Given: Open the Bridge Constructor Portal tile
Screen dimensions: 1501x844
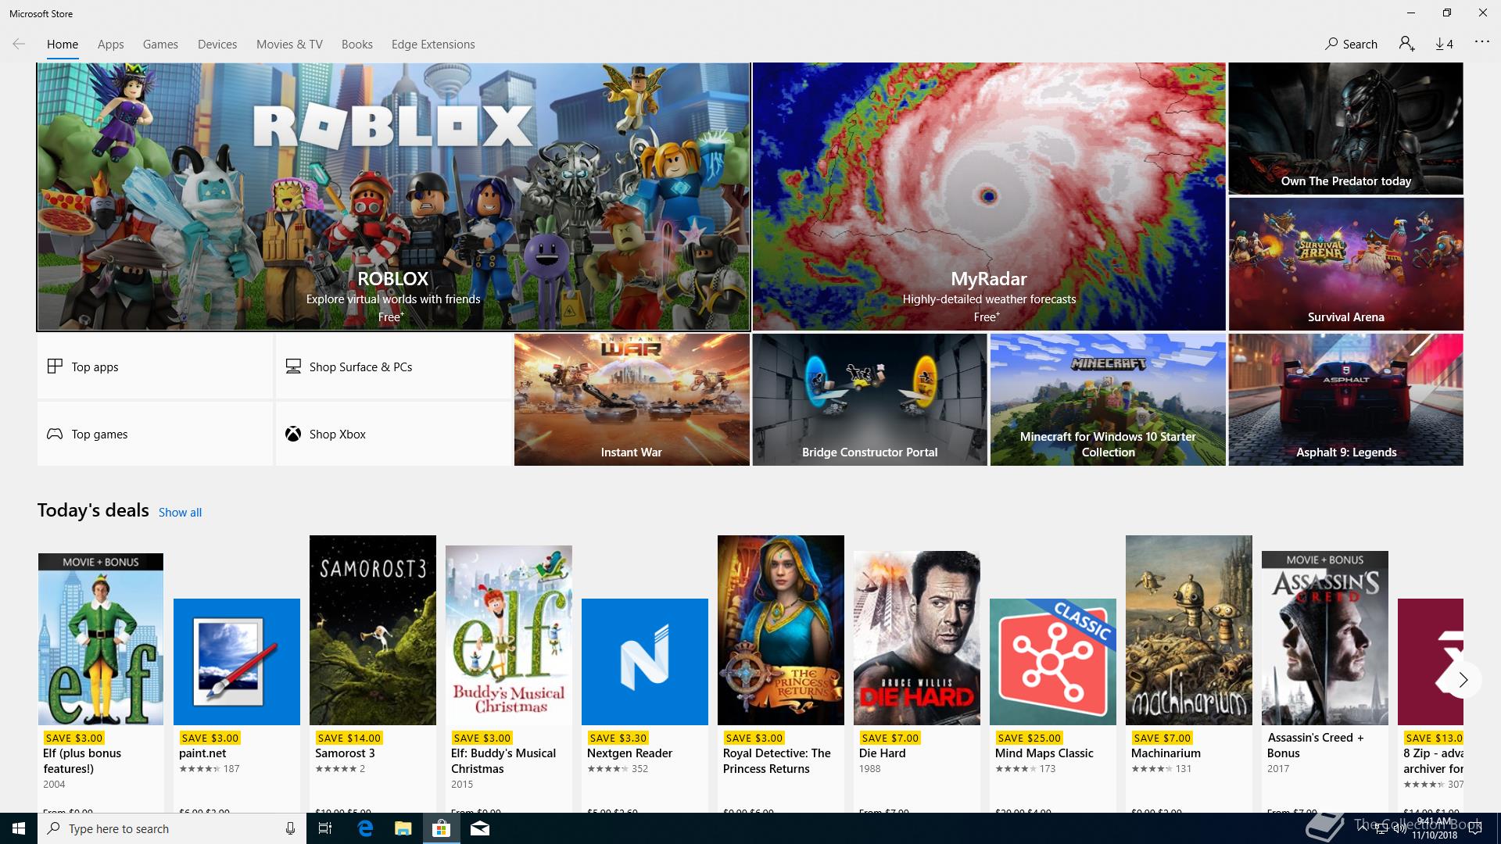Looking at the screenshot, I should (x=869, y=399).
